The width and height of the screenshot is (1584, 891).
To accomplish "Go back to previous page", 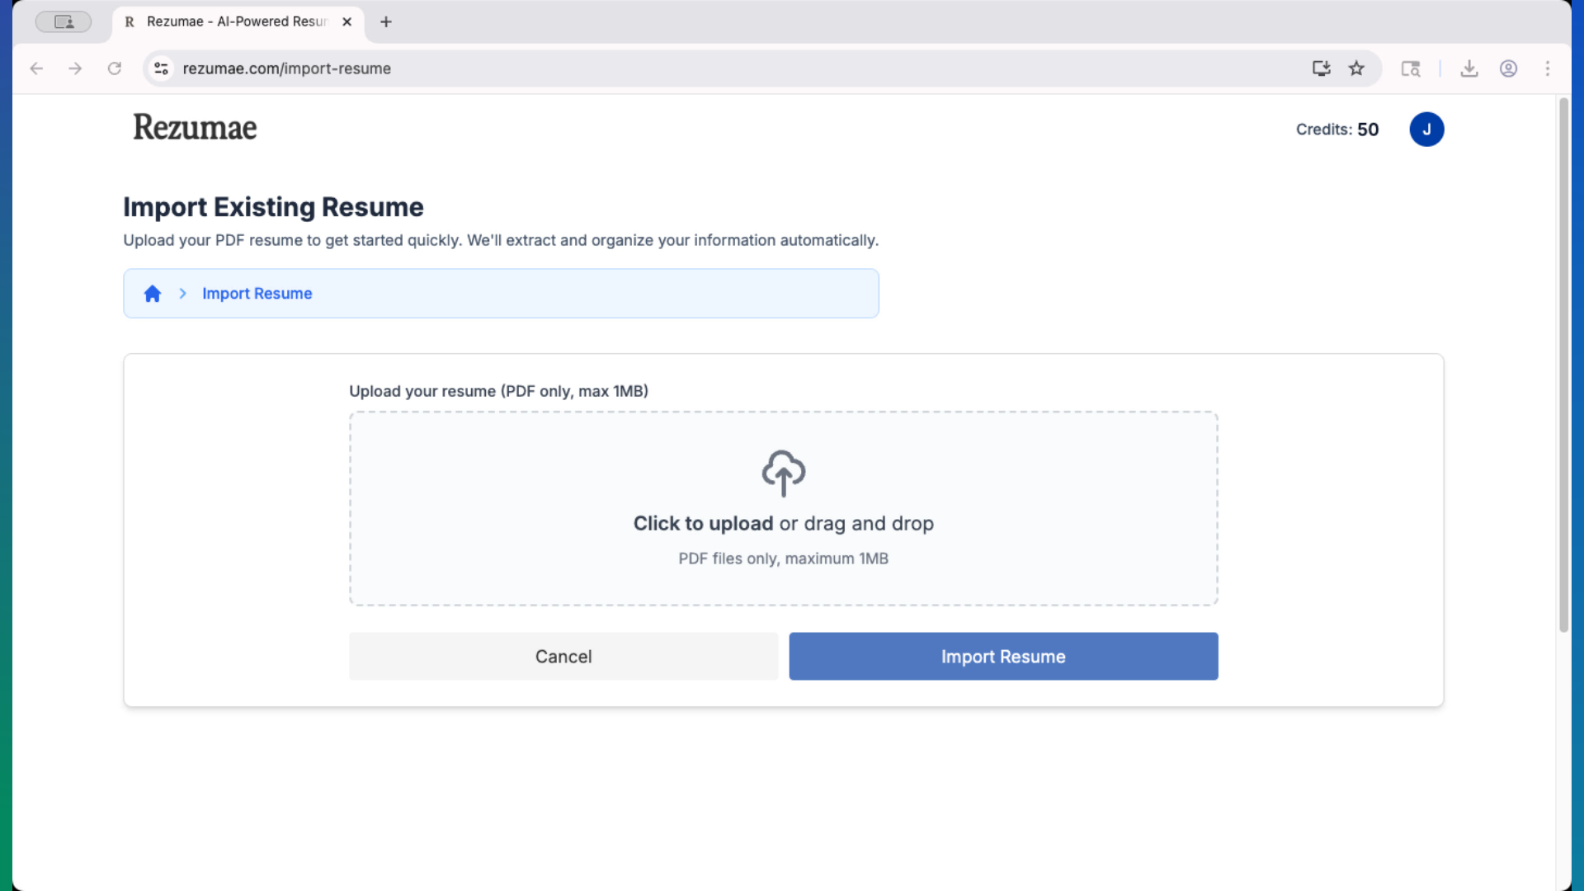I will point(36,68).
